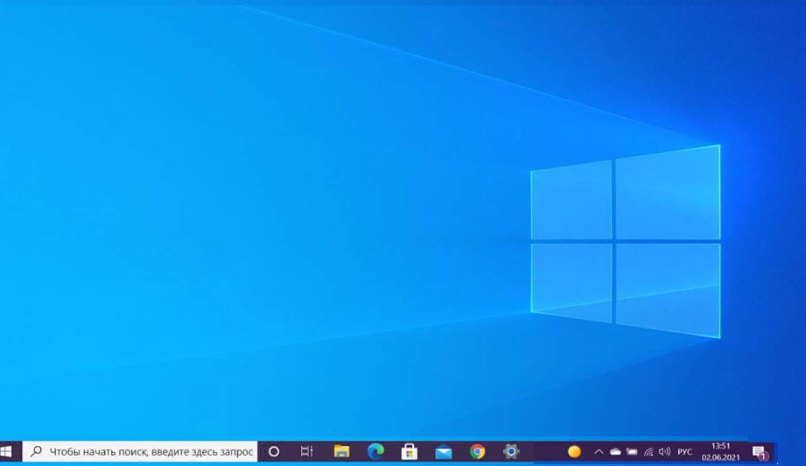The height and width of the screenshot is (466, 806).
Task: Click the taskbar search input field
Action: [140, 452]
